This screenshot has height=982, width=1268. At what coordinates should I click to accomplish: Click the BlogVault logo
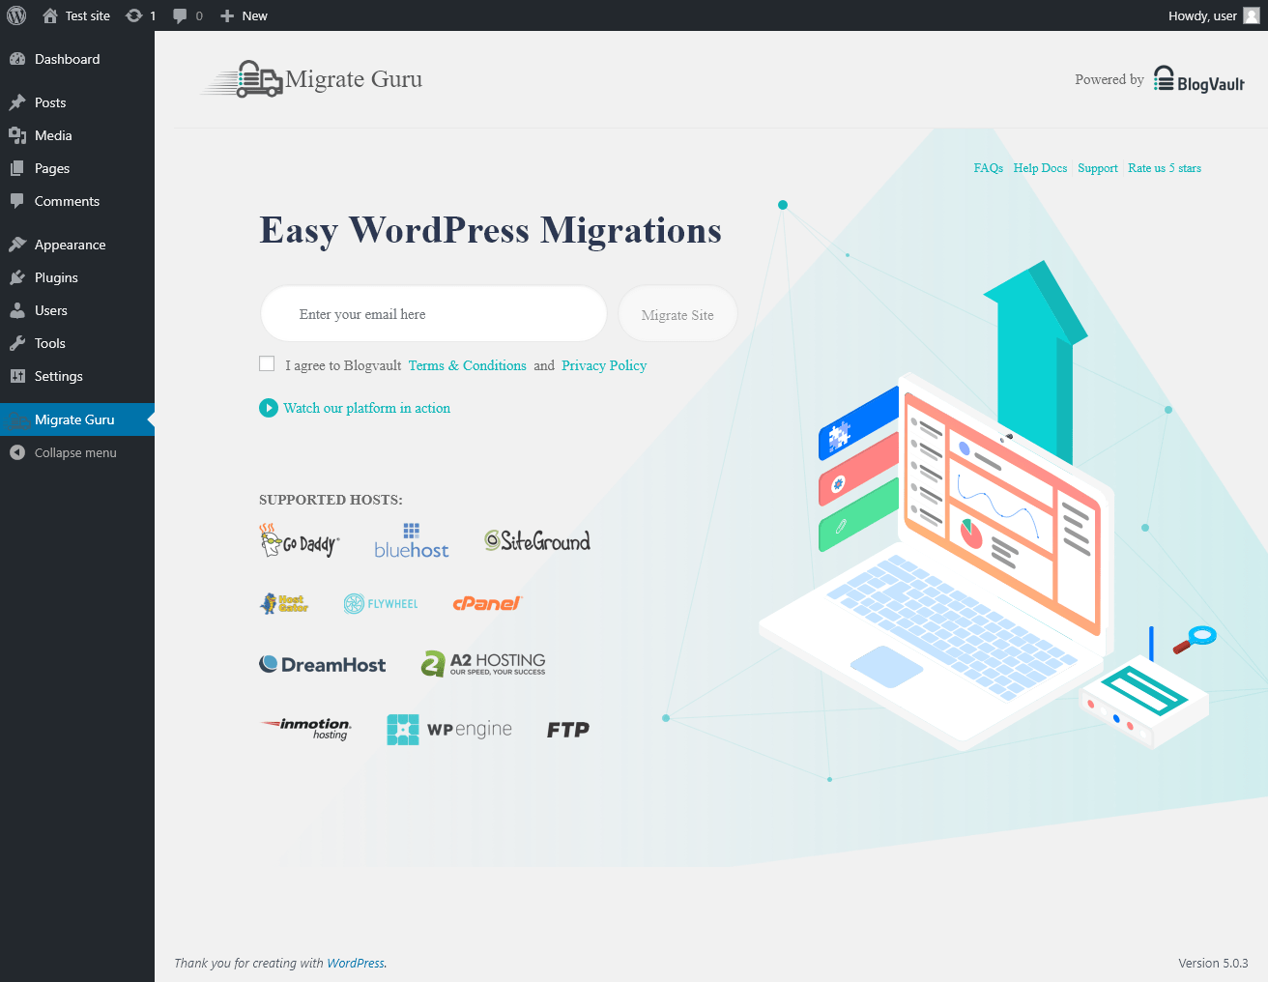tap(1198, 80)
